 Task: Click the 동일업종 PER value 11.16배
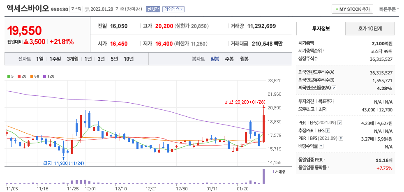coord(384,161)
